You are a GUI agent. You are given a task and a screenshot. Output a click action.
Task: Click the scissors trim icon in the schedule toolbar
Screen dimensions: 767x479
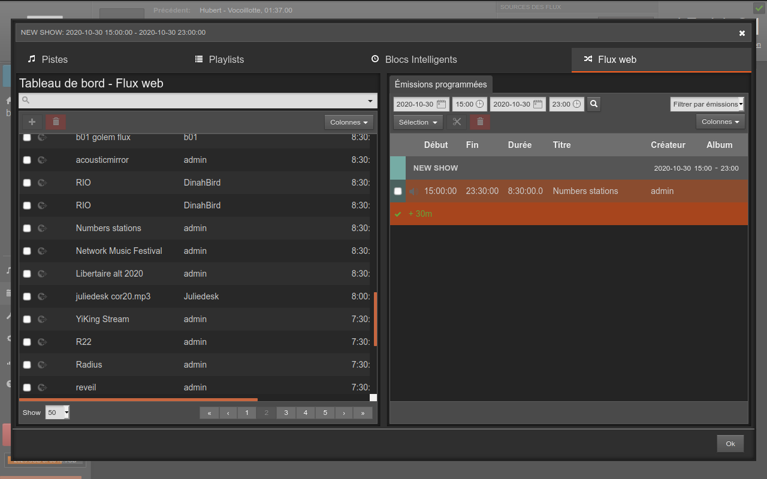point(457,122)
